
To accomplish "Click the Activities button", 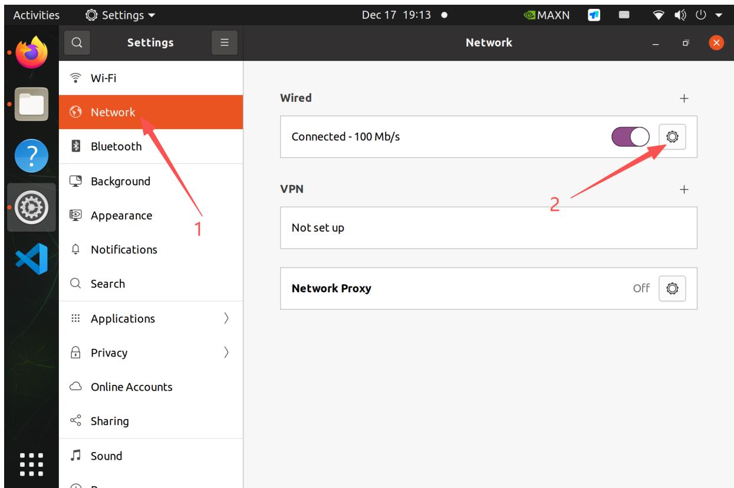I will coord(37,14).
